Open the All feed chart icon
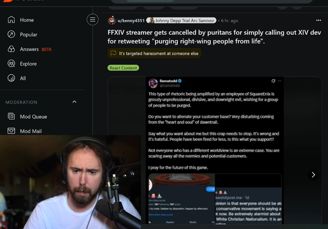 (x=11, y=78)
